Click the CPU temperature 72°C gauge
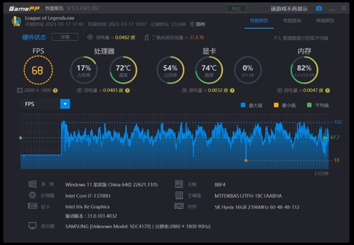Viewport: 354px width, 245px height. point(123,70)
